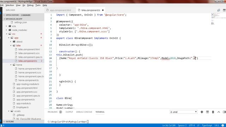Screen dimensions: 226x127
Task: Maximize panel with up chevron icon
Action: point(219,112)
